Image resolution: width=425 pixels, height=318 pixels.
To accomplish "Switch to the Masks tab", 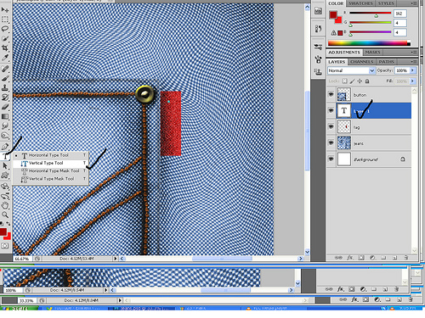I will tap(372, 53).
